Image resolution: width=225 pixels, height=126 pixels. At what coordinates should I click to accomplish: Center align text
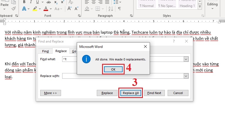pyautogui.click(x=94, y=2)
